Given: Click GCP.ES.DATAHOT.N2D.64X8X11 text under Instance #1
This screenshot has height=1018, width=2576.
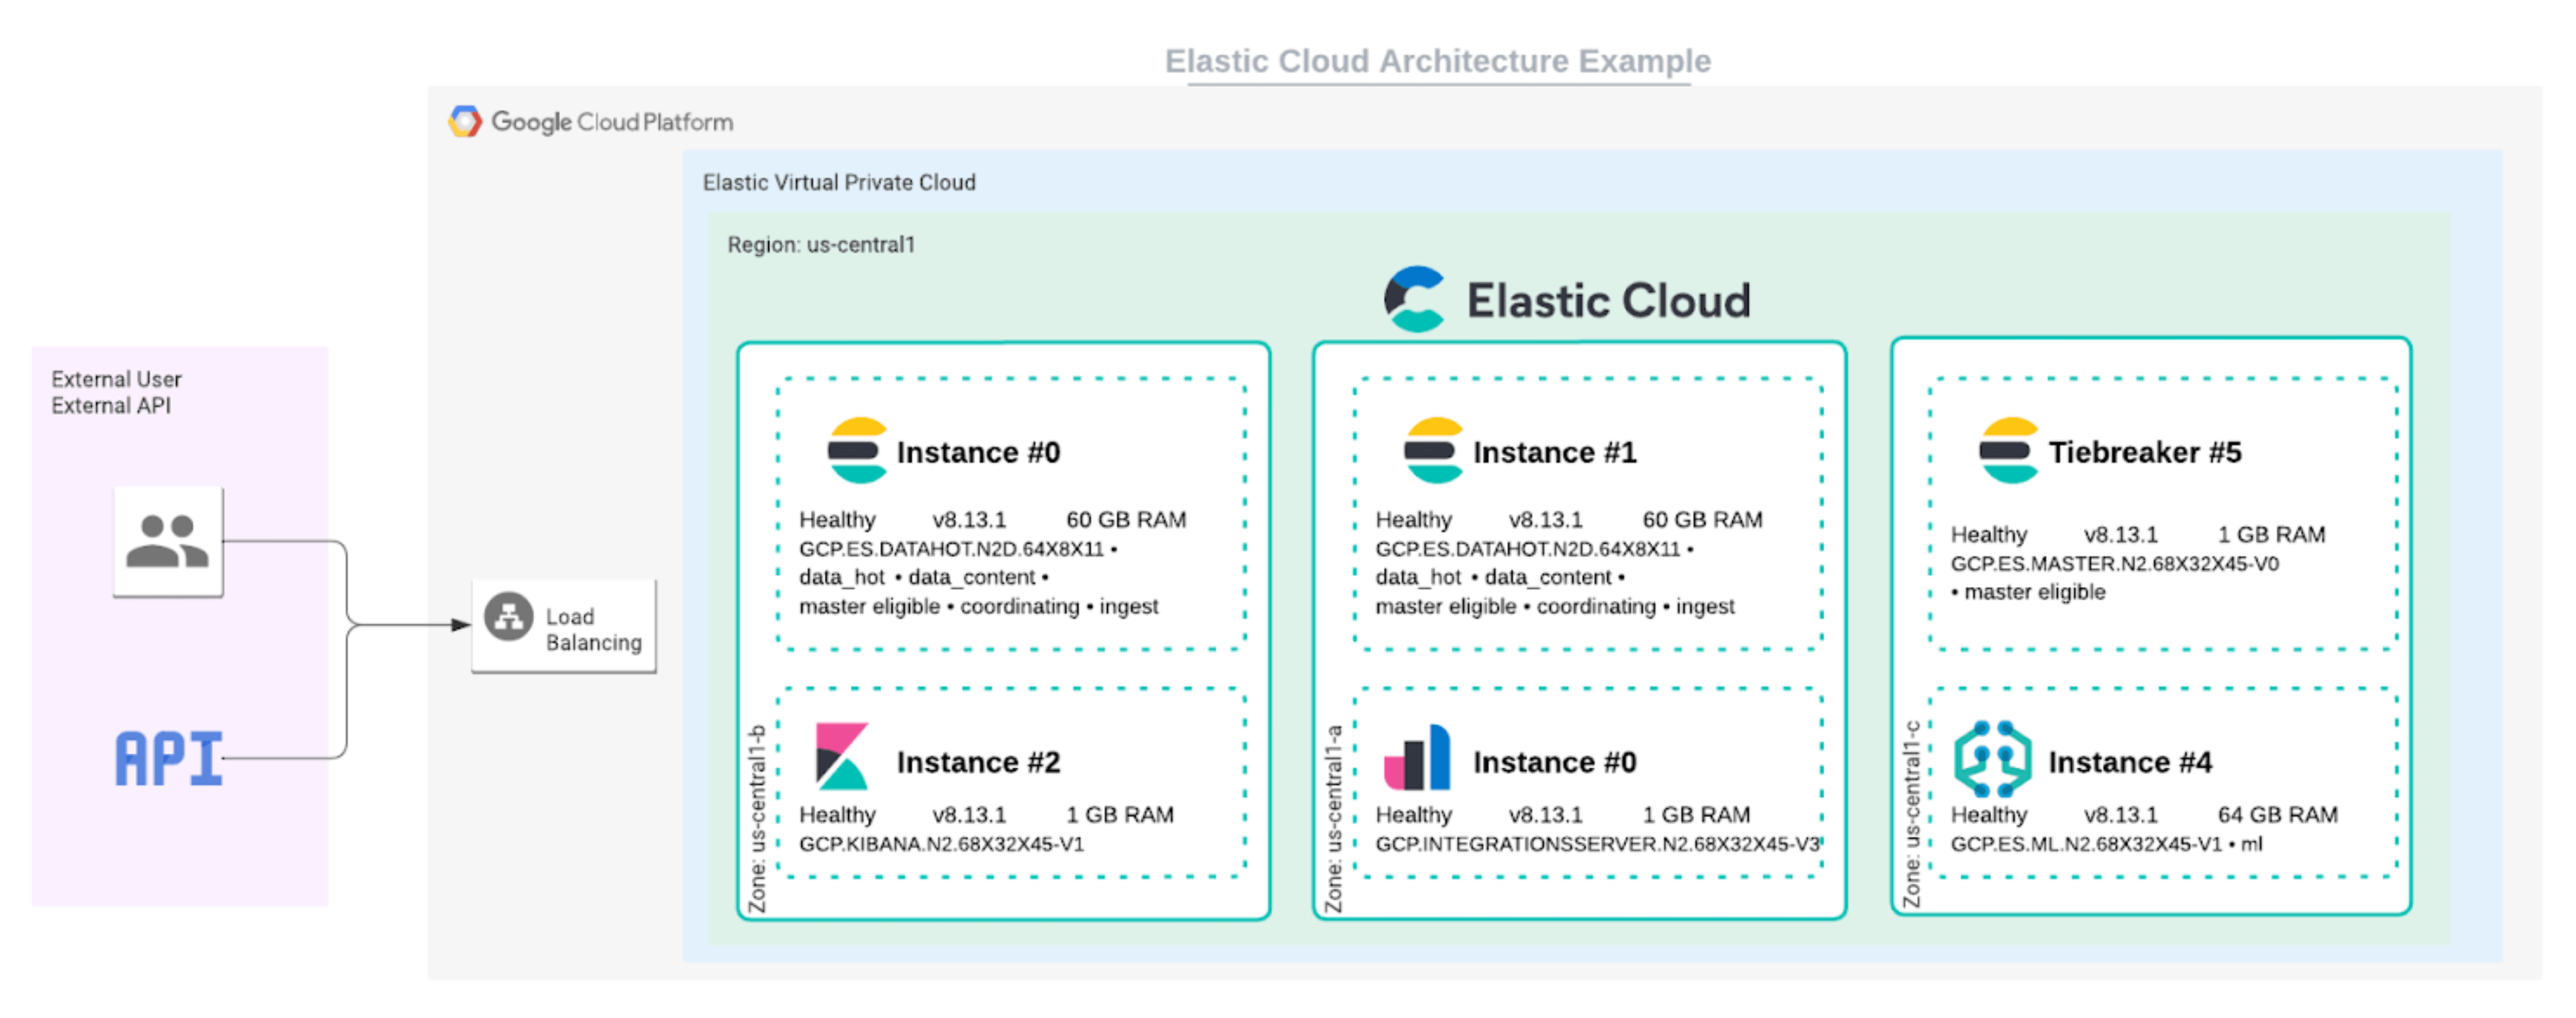Looking at the screenshot, I should [1527, 548].
